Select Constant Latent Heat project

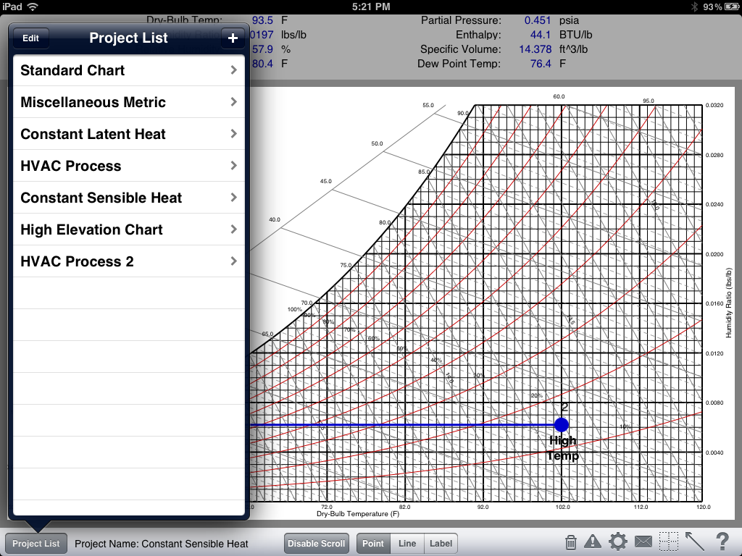[x=129, y=134]
